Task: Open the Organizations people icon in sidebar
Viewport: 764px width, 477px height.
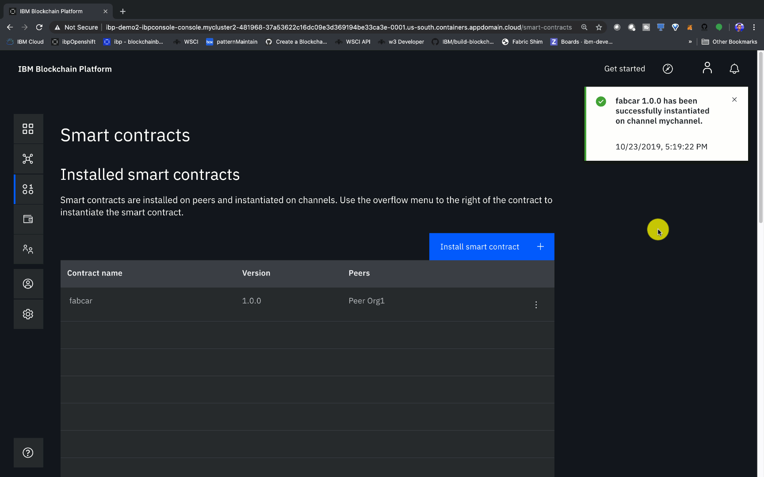Action: 28,249
